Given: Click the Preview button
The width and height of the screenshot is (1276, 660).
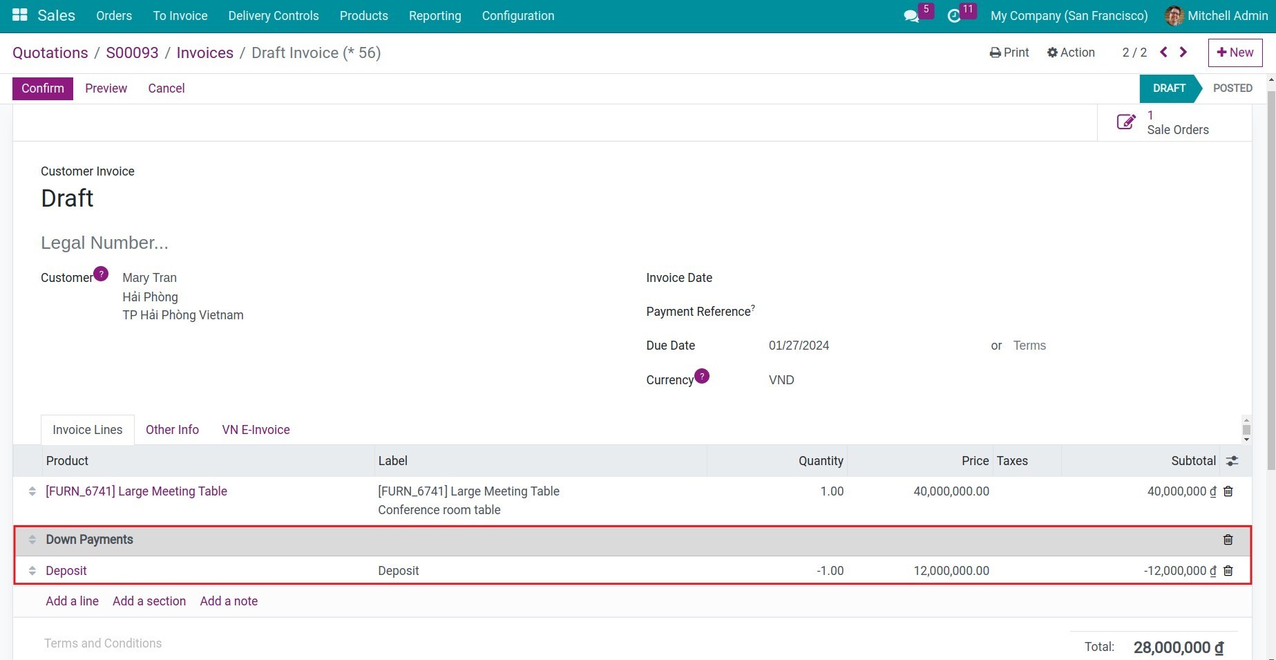Looking at the screenshot, I should click(x=106, y=88).
